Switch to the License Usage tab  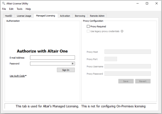pyautogui.click(x=24, y=16)
